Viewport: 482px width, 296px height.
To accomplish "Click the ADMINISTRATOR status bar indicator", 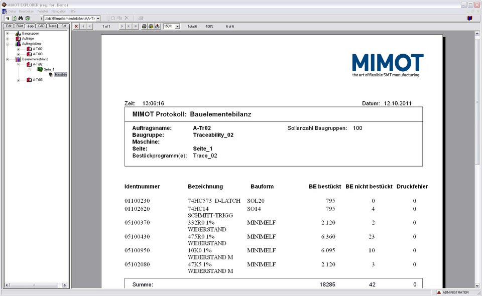I will tap(453, 292).
